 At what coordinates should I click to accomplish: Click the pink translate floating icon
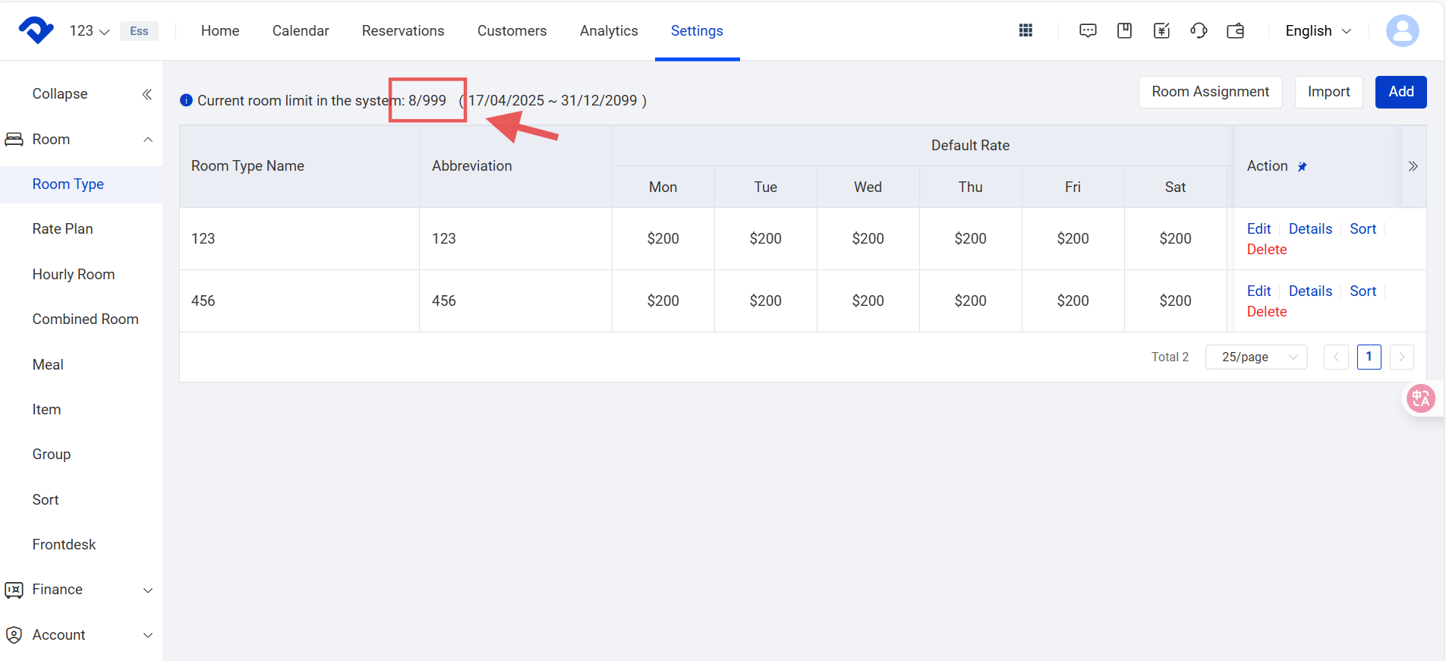coord(1420,398)
